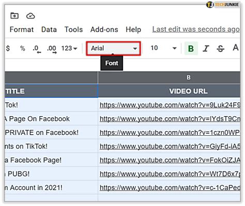Select cell 'a Facebook Page!'

coord(51,160)
